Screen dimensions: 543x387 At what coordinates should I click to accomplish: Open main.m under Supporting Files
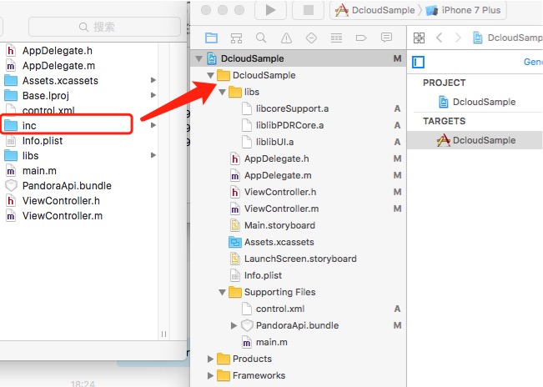click(x=272, y=342)
